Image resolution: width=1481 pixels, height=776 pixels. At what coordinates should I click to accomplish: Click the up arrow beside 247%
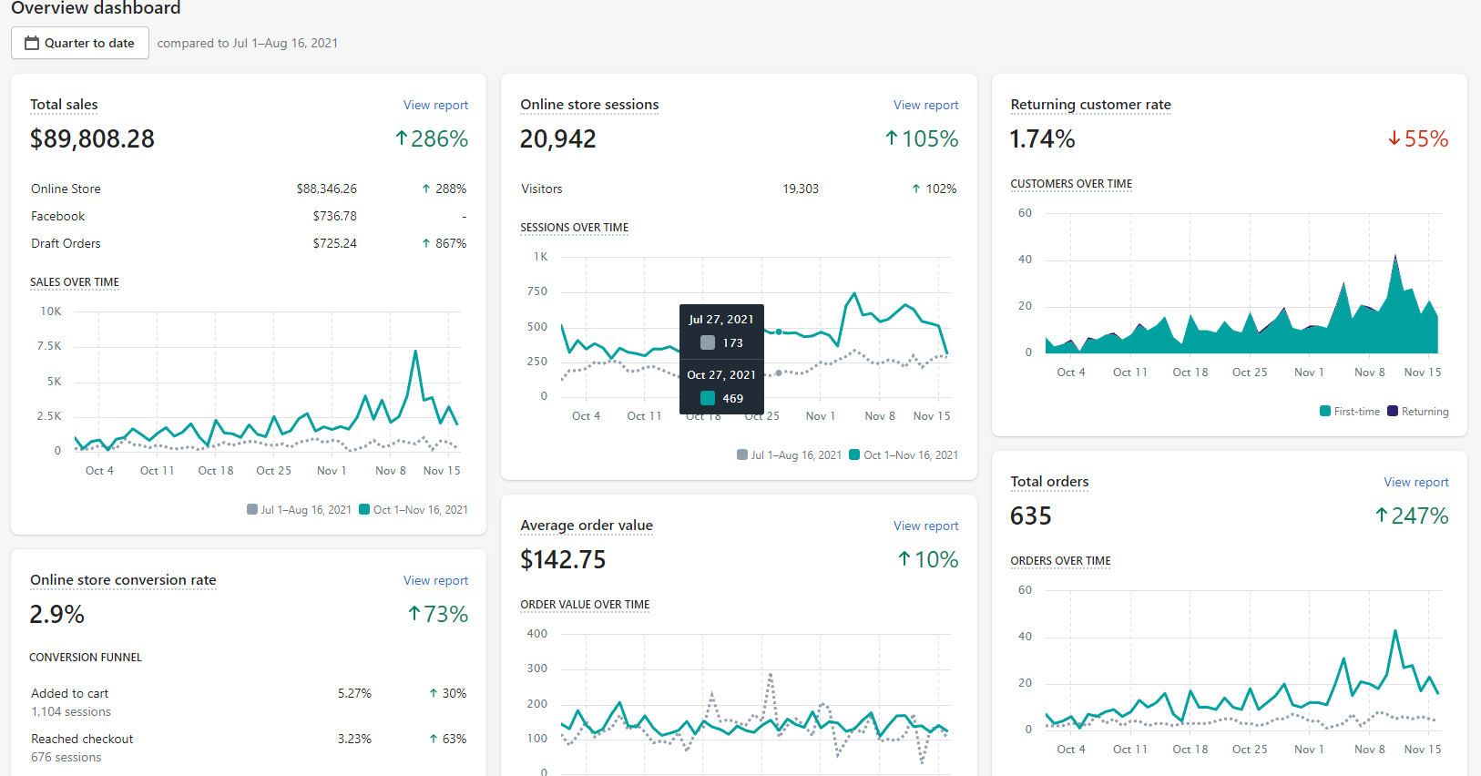1382,516
